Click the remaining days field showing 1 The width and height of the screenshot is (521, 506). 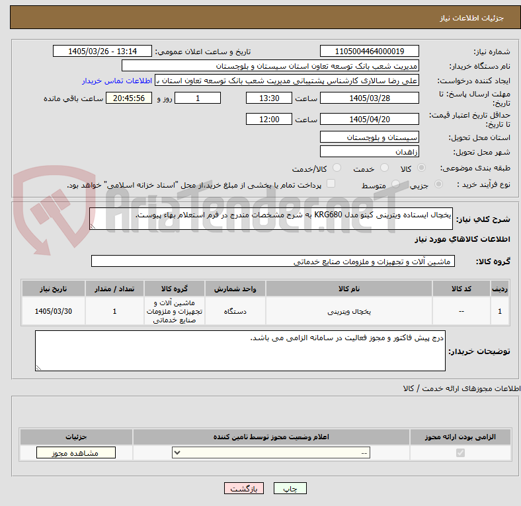(198, 98)
